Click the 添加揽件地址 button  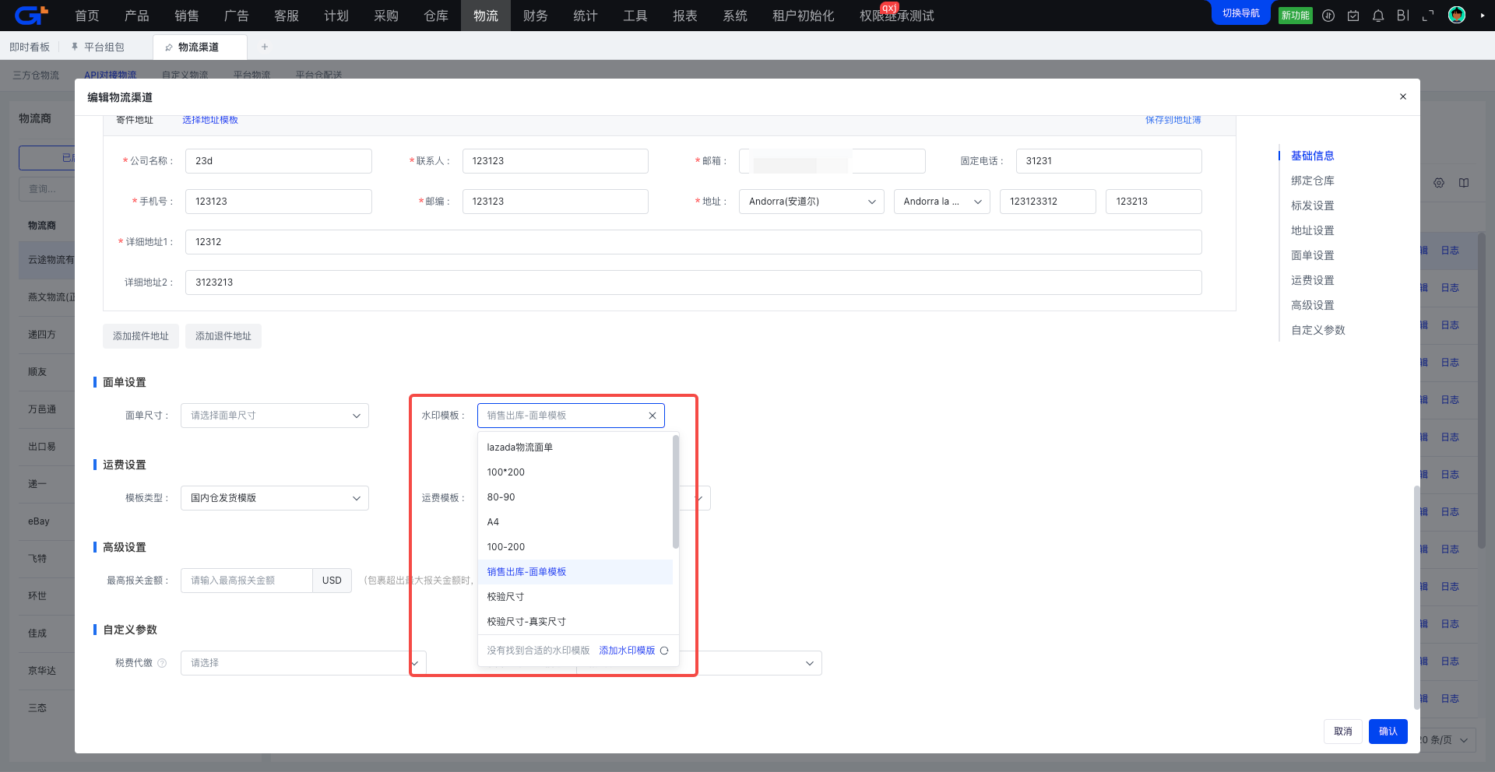click(x=141, y=336)
